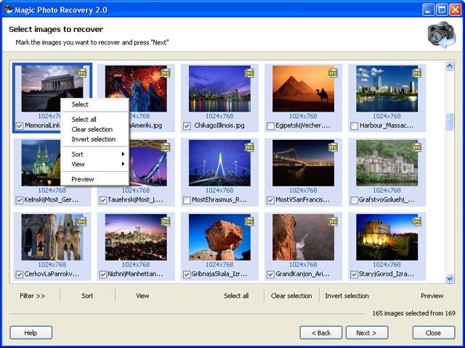
Task: Click the JPG badge on GrandKanjon thumbnail
Action: pos(333,221)
